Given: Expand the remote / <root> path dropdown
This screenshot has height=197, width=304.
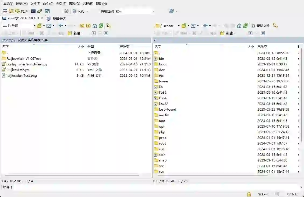Looking at the screenshot, I should [x=178, y=26].
